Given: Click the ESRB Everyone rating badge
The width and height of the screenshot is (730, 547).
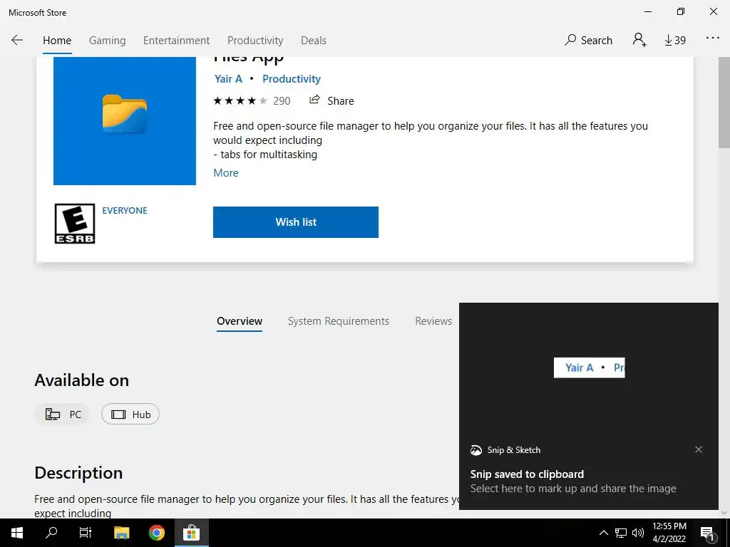Looking at the screenshot, I should point(74,224).
